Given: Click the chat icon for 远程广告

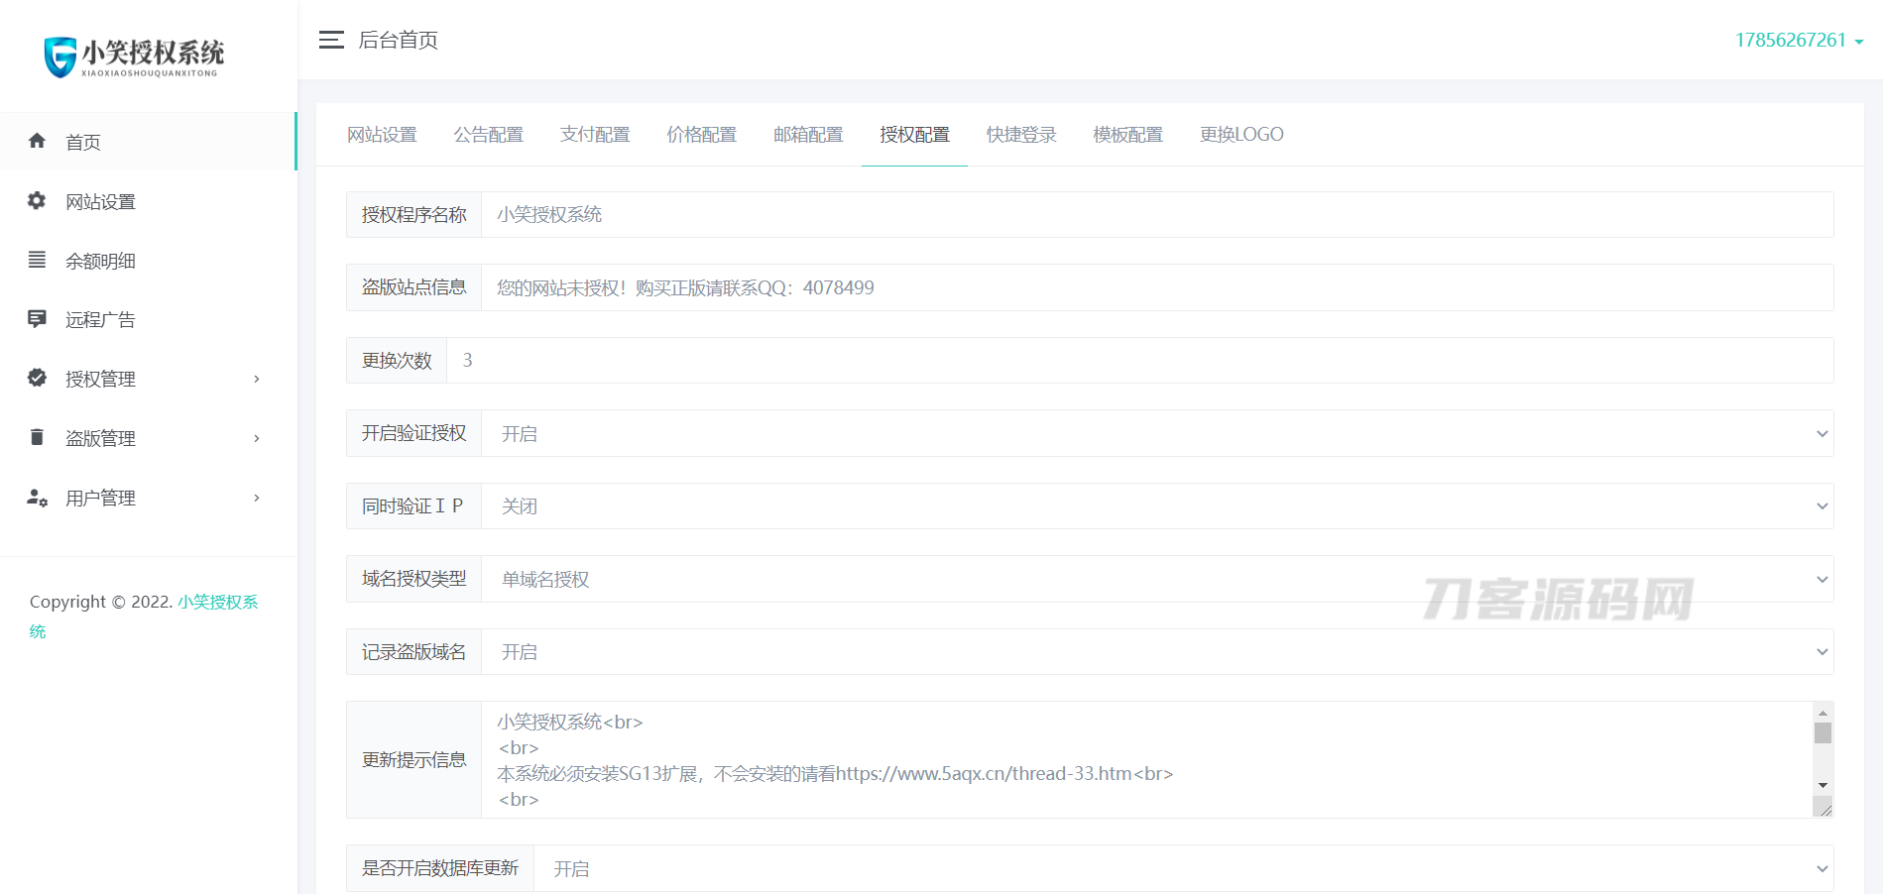Looking at the screenshot, I should (37, 319).
